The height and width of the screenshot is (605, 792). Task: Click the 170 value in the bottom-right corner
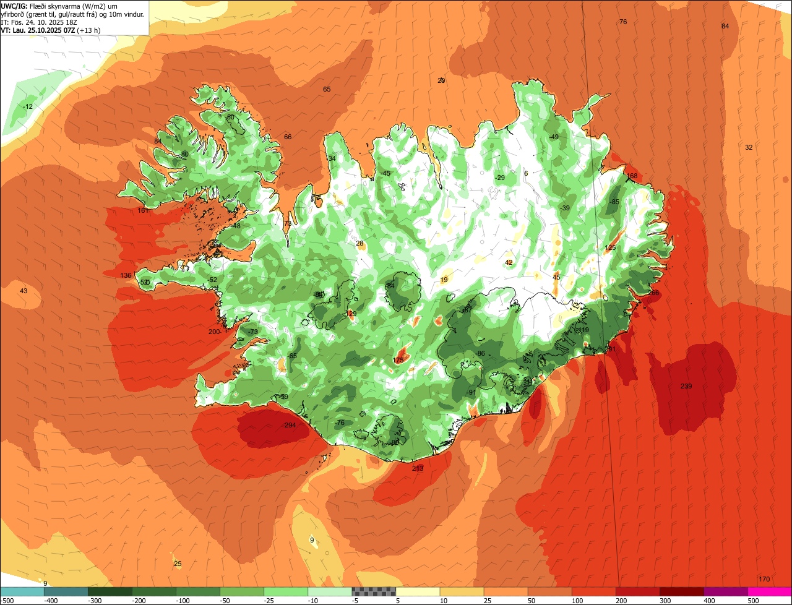tap(764, 579)
